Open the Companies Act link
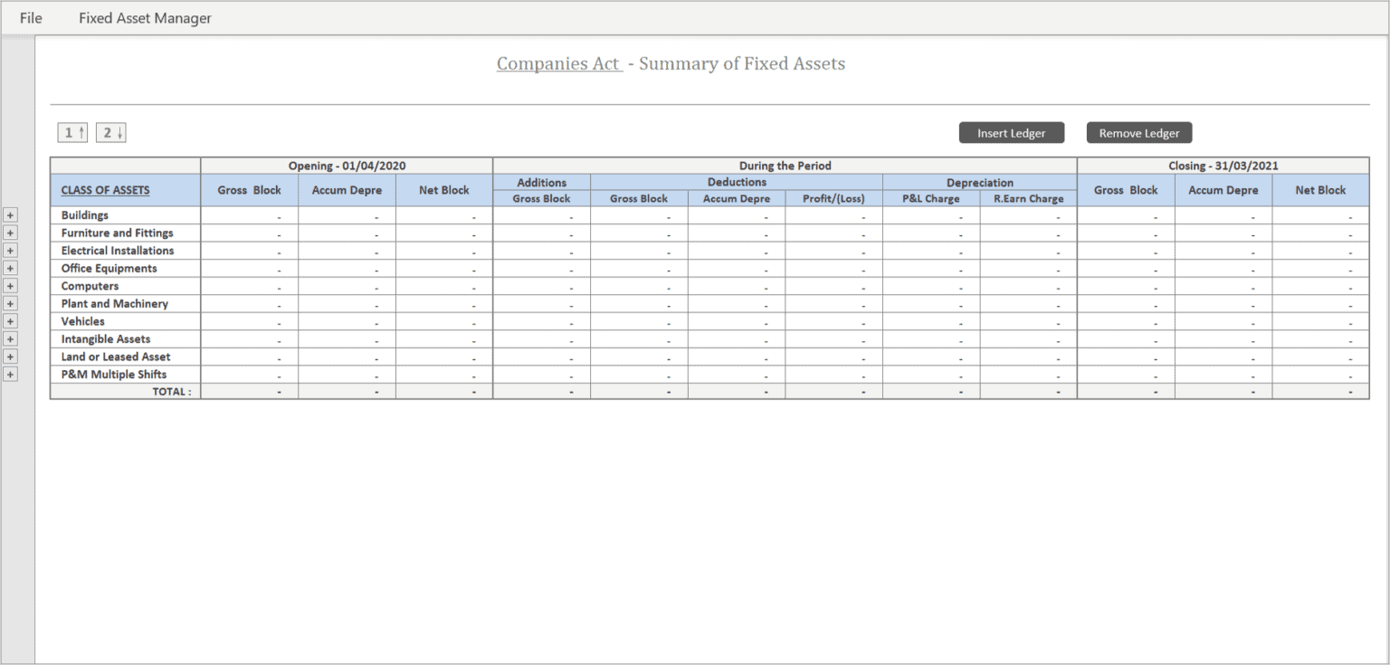Viewport: 1390px width, 665px height. [558, 63]
